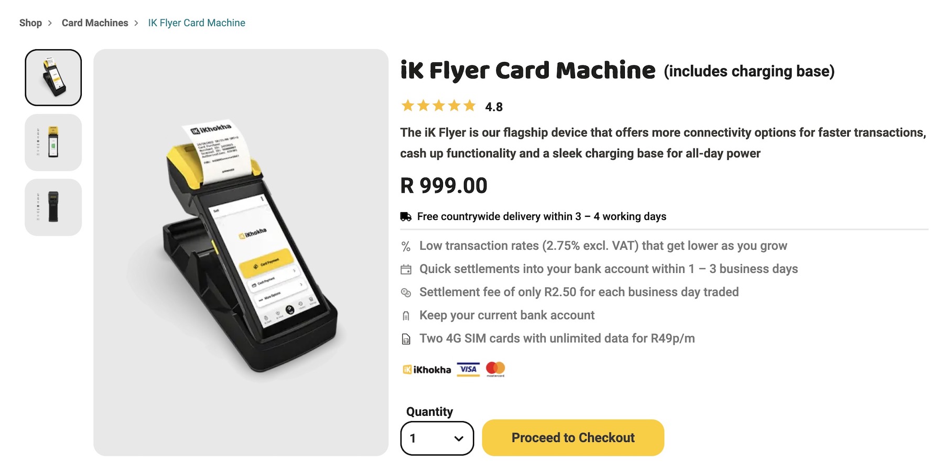Click the IK Flyer Card Machine breadcrumb
Image resolution: width=951 pixels, height=475 pixels.
[197, 23]
